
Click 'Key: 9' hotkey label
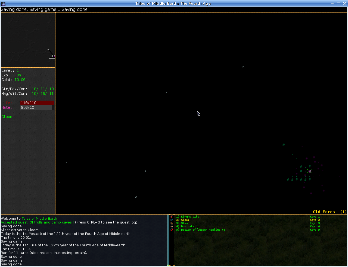click(315, 230)
